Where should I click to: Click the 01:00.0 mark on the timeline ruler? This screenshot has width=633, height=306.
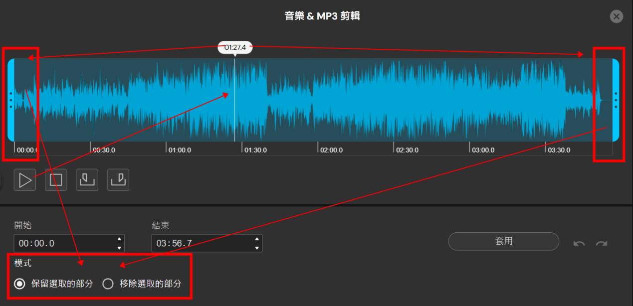(x=180, y=150)
